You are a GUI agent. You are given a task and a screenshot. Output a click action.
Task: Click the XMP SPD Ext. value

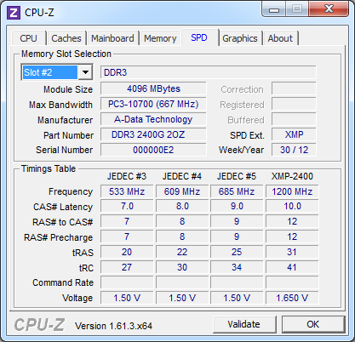coord(294,134)
